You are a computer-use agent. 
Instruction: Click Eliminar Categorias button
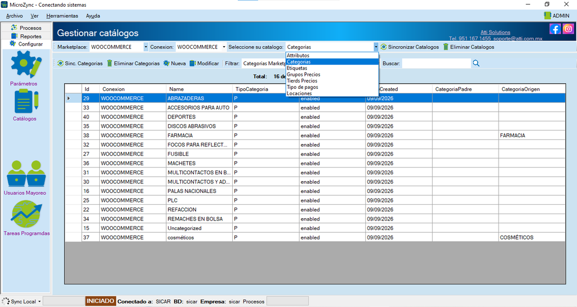133,63
